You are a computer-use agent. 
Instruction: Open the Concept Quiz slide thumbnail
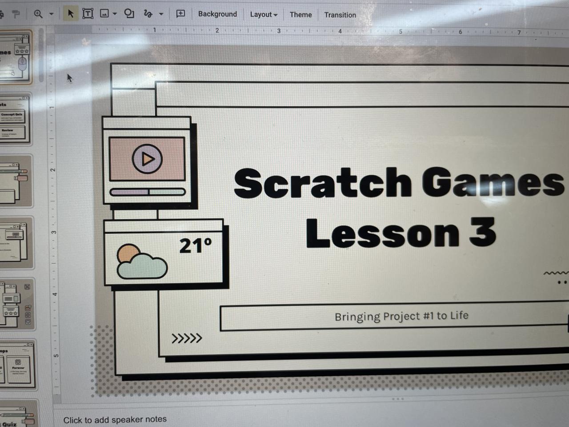tap(16, 119)
